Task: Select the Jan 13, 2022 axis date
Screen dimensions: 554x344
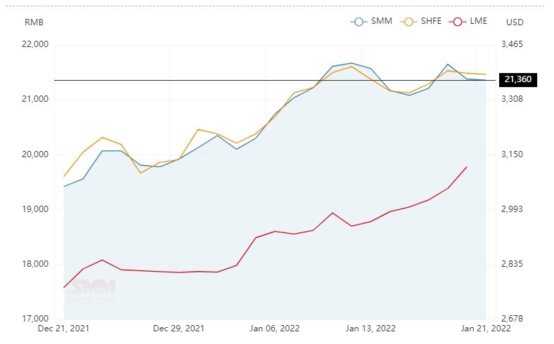Action: [371, 329]
